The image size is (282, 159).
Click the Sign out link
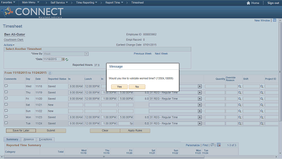tap(273, 3)
